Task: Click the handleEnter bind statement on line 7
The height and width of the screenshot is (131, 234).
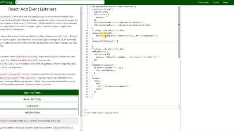Action: [x=119, y=23]
